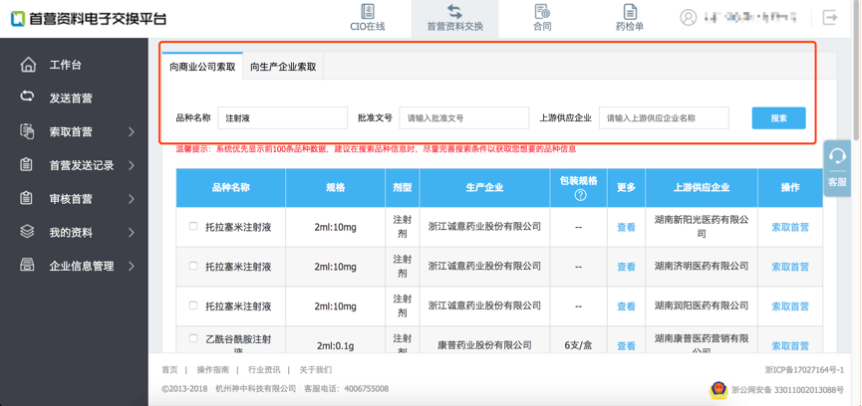Open 首页 footer link
This screenshot has width=862, height=406.
[x=169, y=370]
